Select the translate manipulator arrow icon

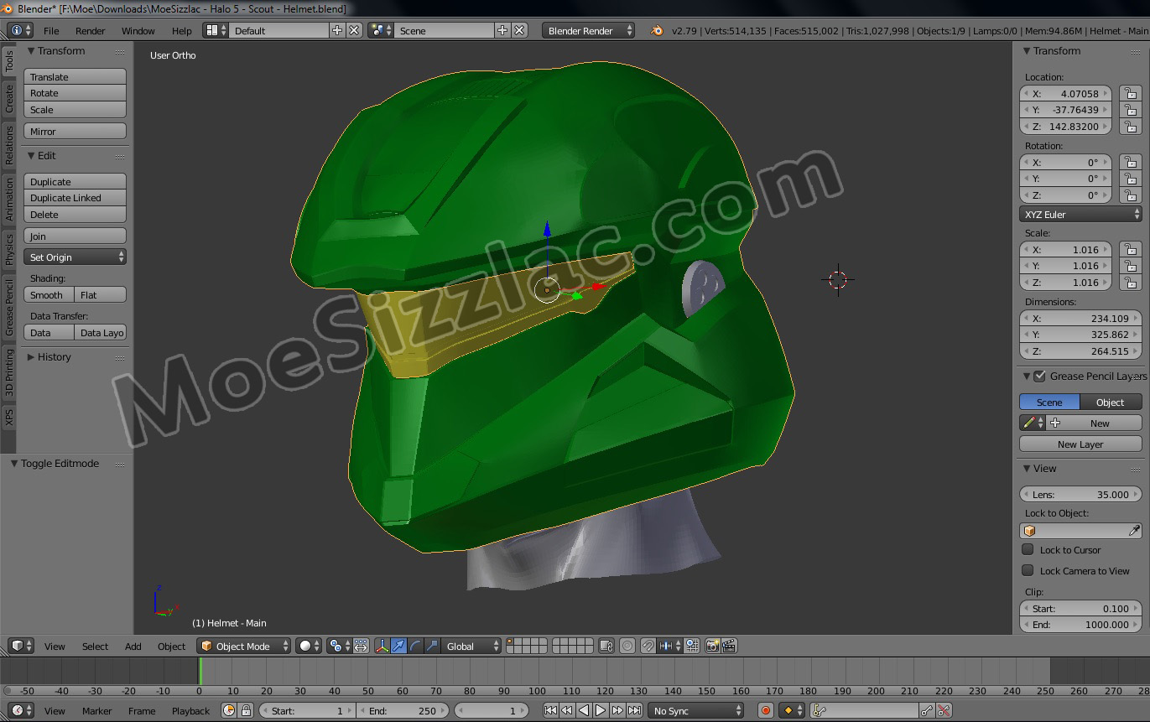398,646
